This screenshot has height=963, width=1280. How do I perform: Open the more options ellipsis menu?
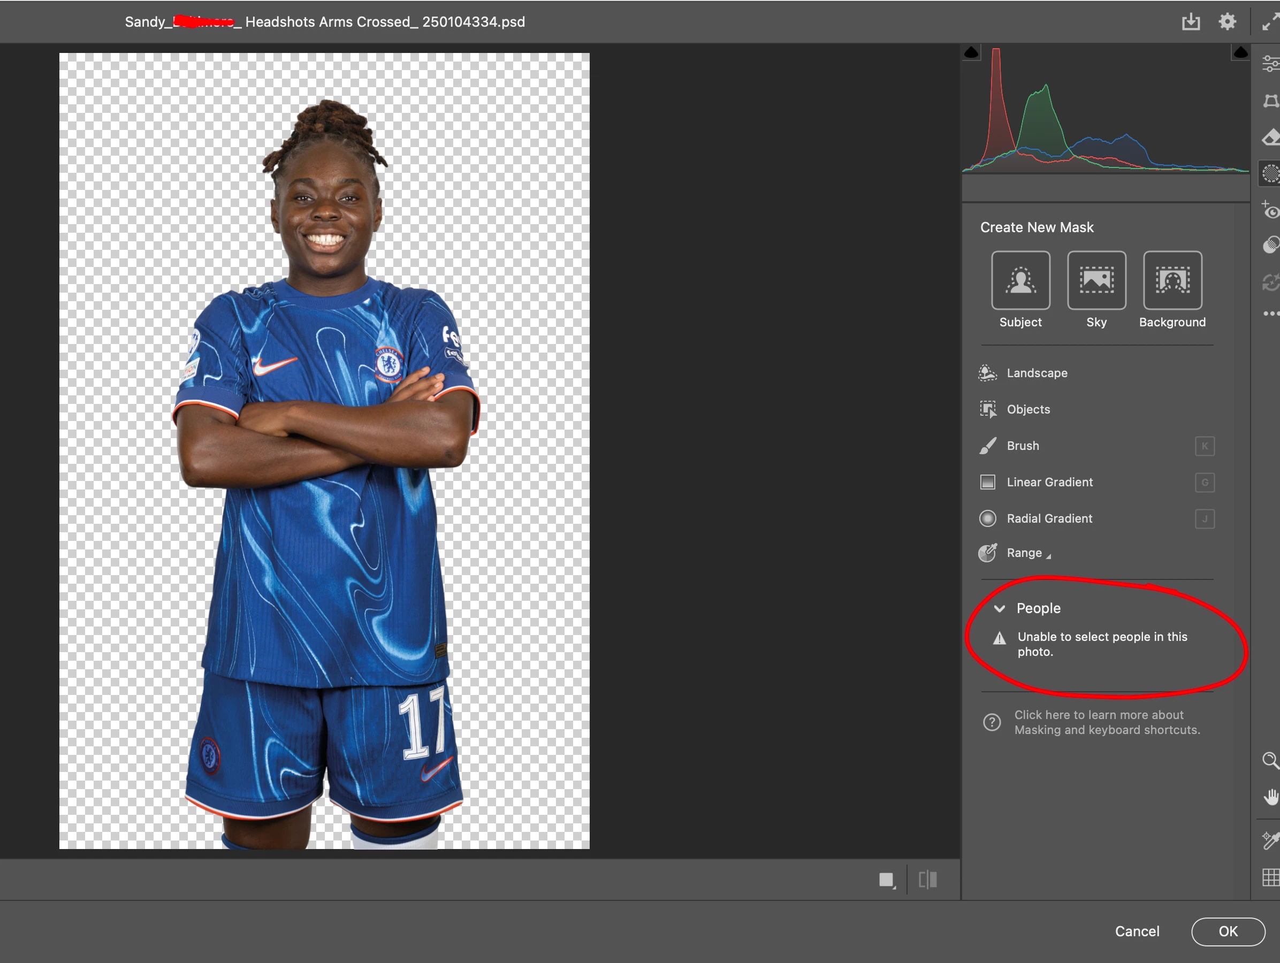click(x=1270, y=314)
